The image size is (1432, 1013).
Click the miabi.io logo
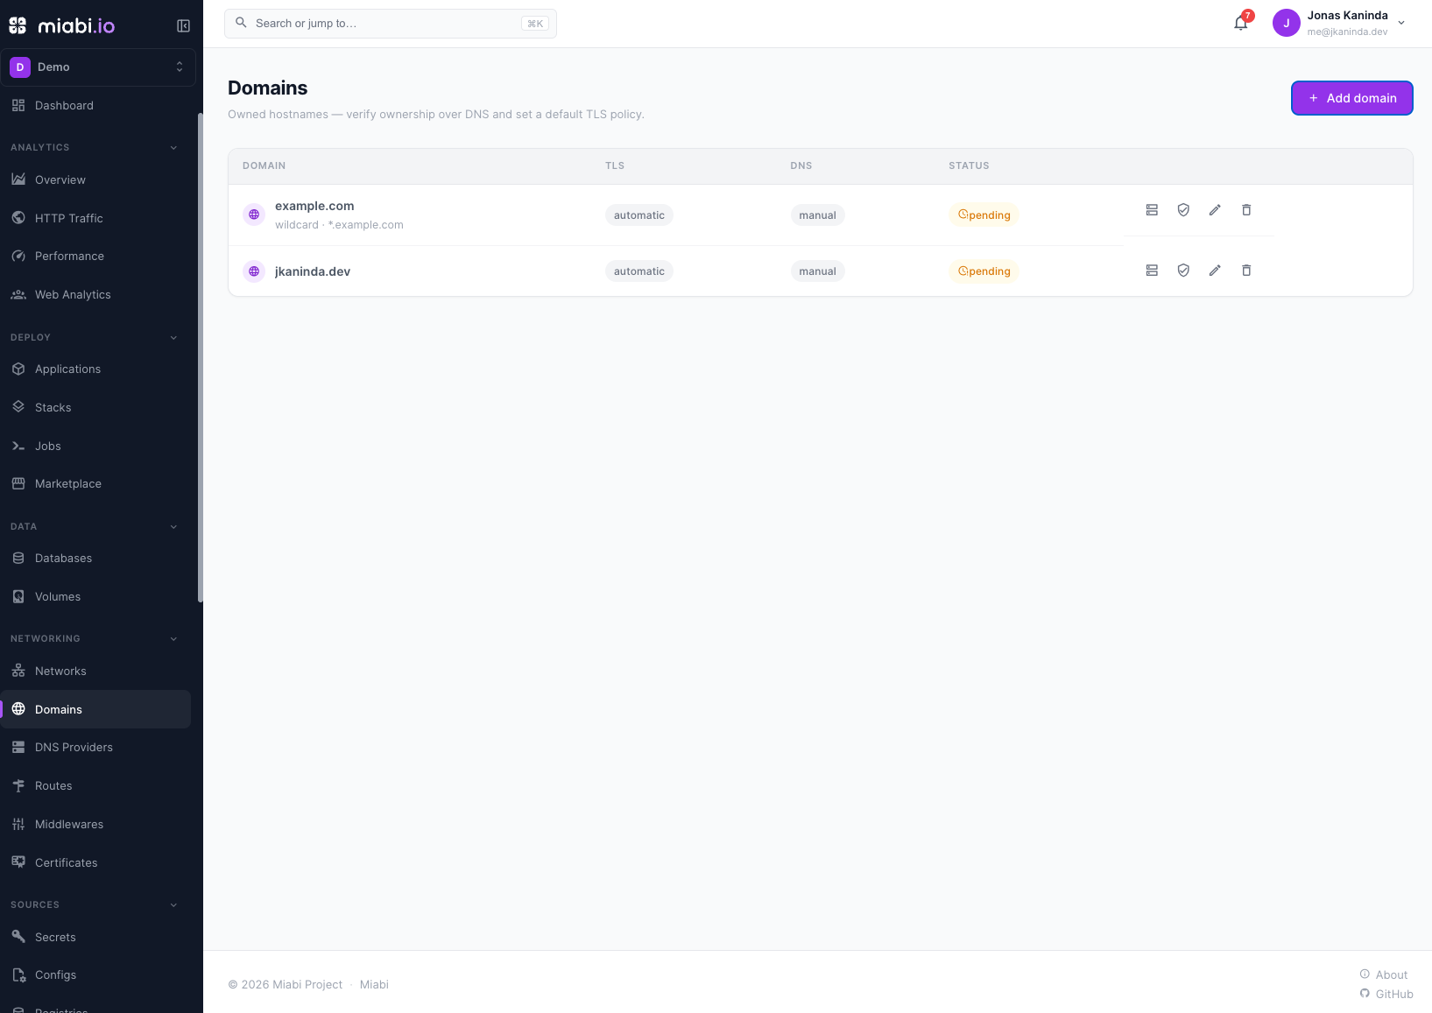pyautogui.click(x=61, y=25)
